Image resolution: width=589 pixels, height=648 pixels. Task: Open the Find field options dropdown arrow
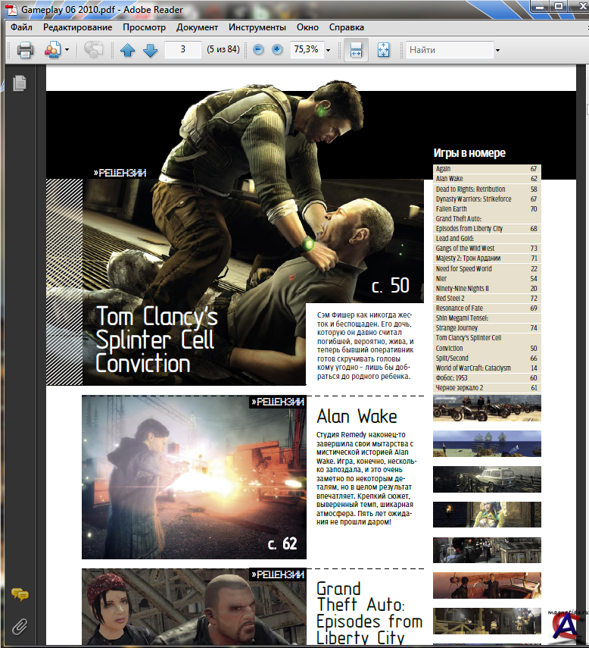point(497,50)
